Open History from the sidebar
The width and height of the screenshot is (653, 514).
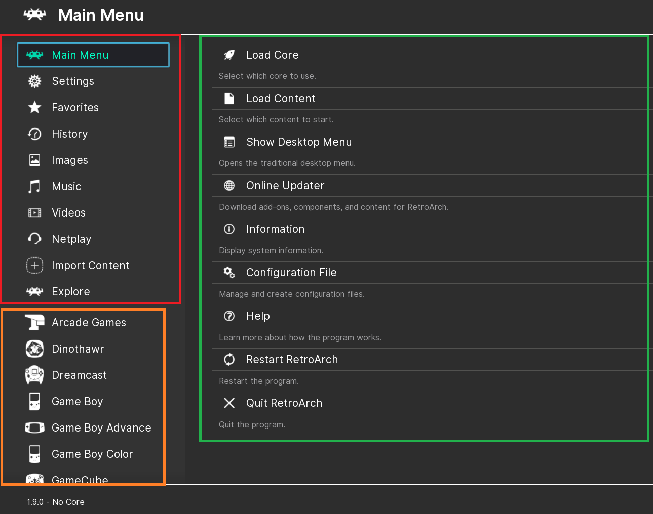point(93,134)
